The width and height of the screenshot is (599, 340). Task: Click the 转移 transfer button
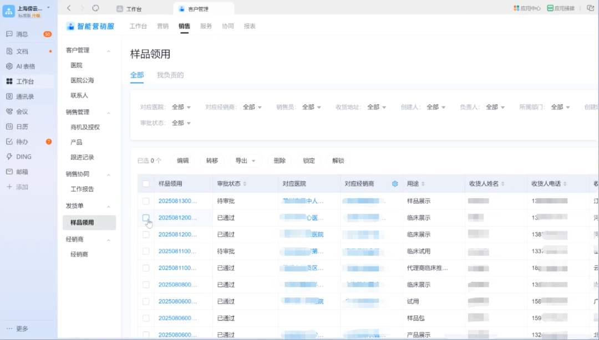212,161
